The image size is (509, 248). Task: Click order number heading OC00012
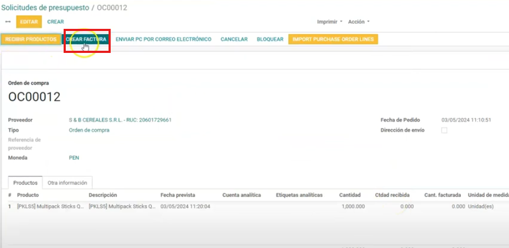(34, 97)
